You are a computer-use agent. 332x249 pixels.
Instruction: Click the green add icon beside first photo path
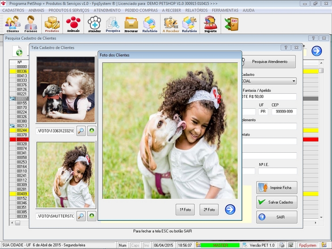tap(92, 131)
